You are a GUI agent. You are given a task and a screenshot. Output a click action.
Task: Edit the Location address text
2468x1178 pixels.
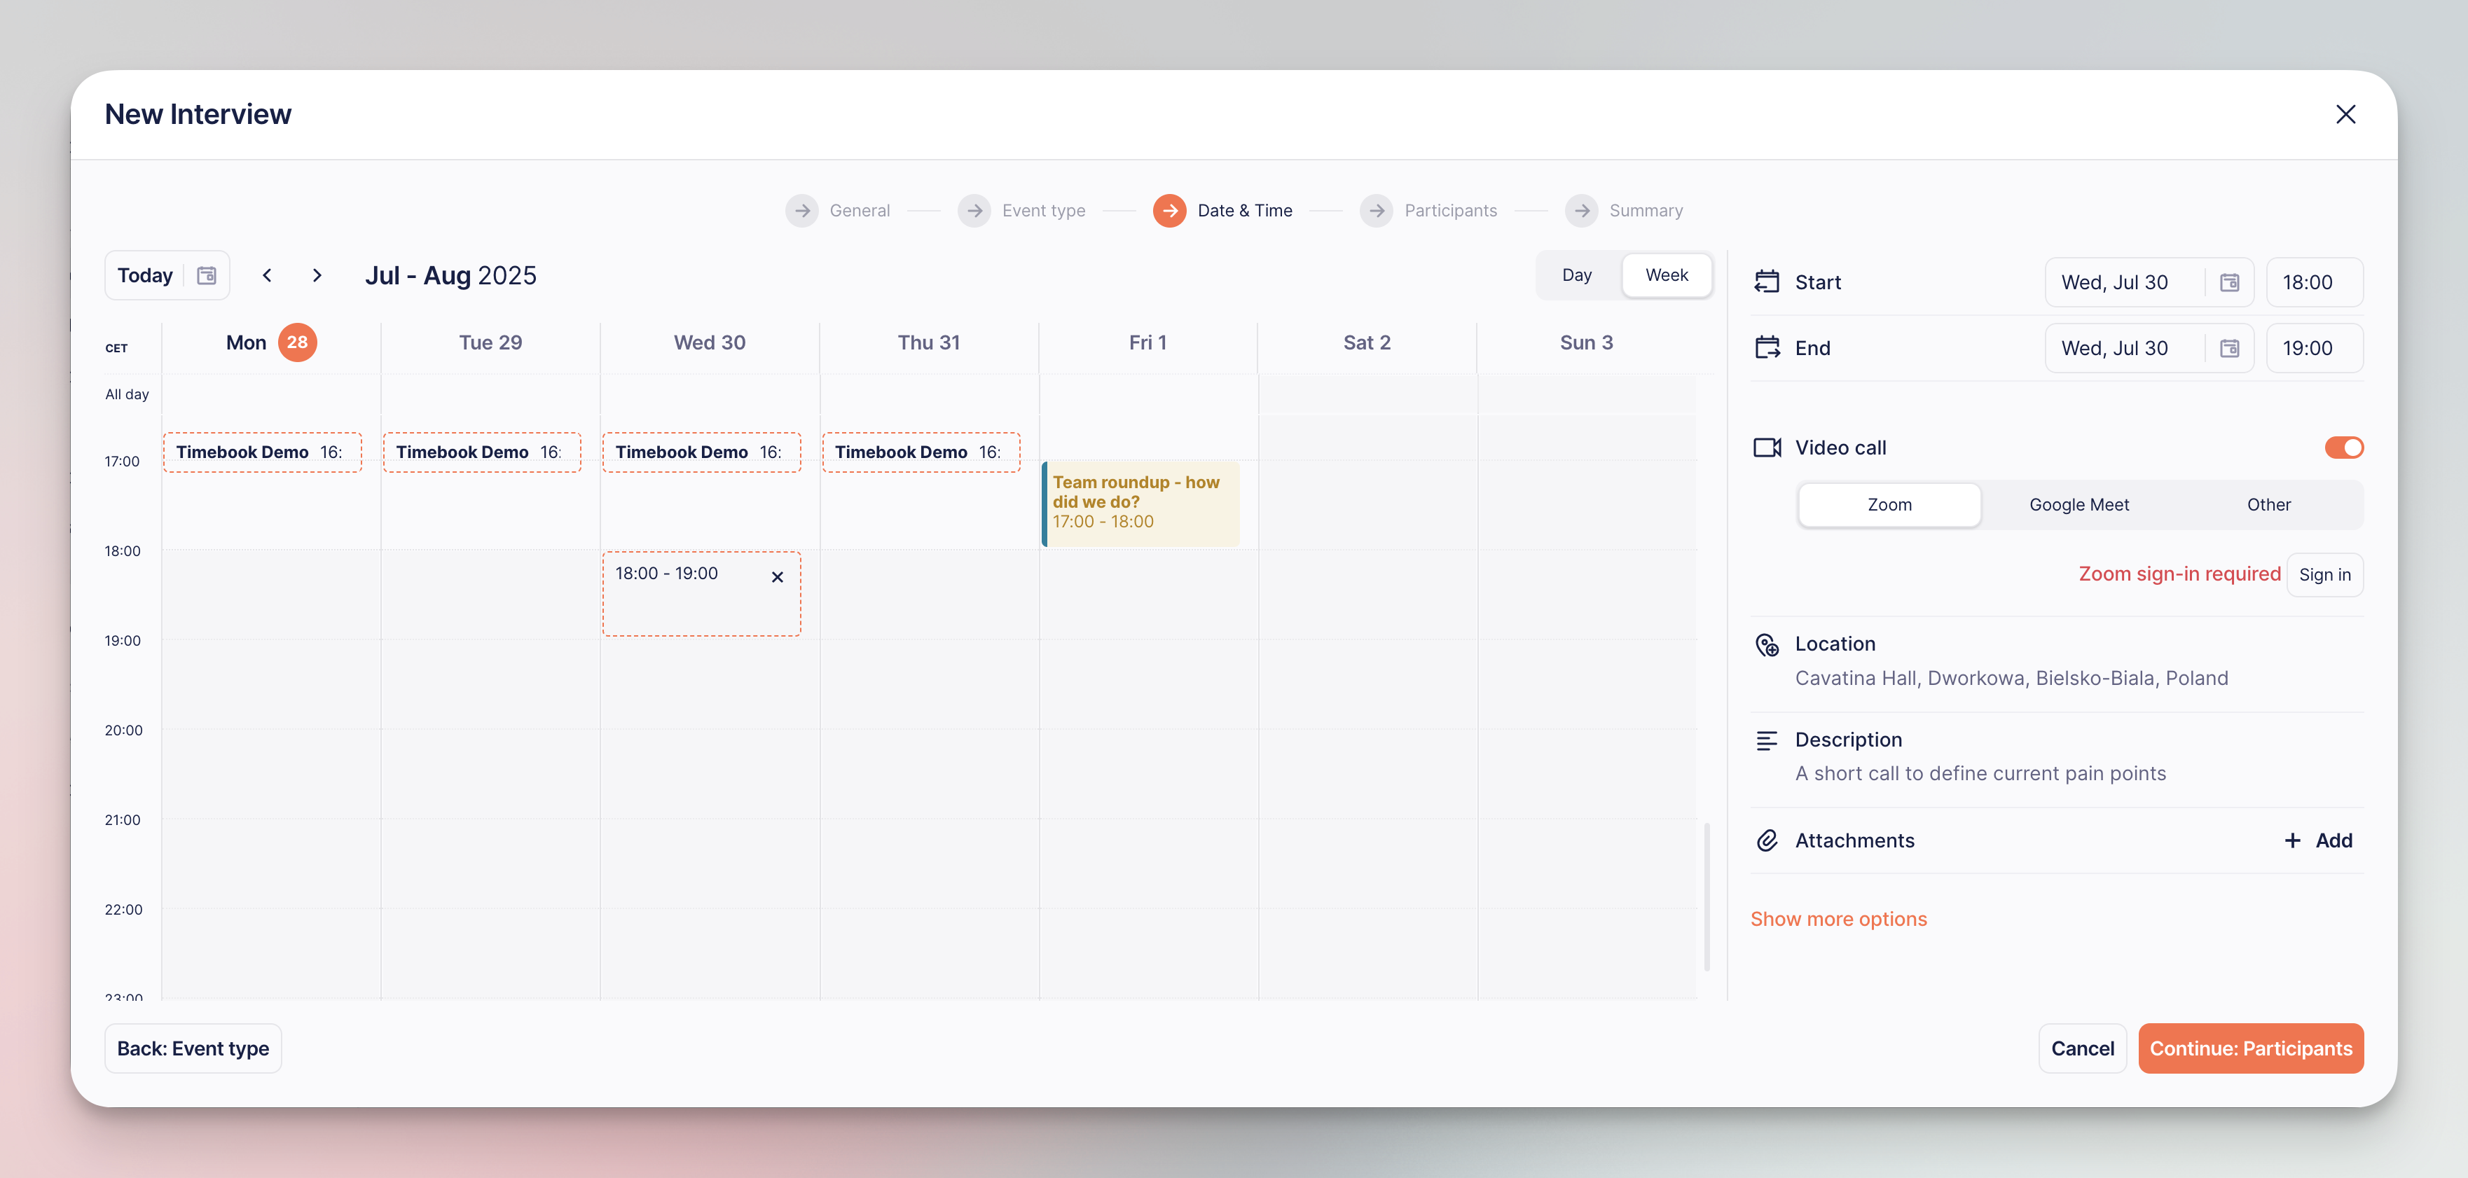pos(2011,678)
